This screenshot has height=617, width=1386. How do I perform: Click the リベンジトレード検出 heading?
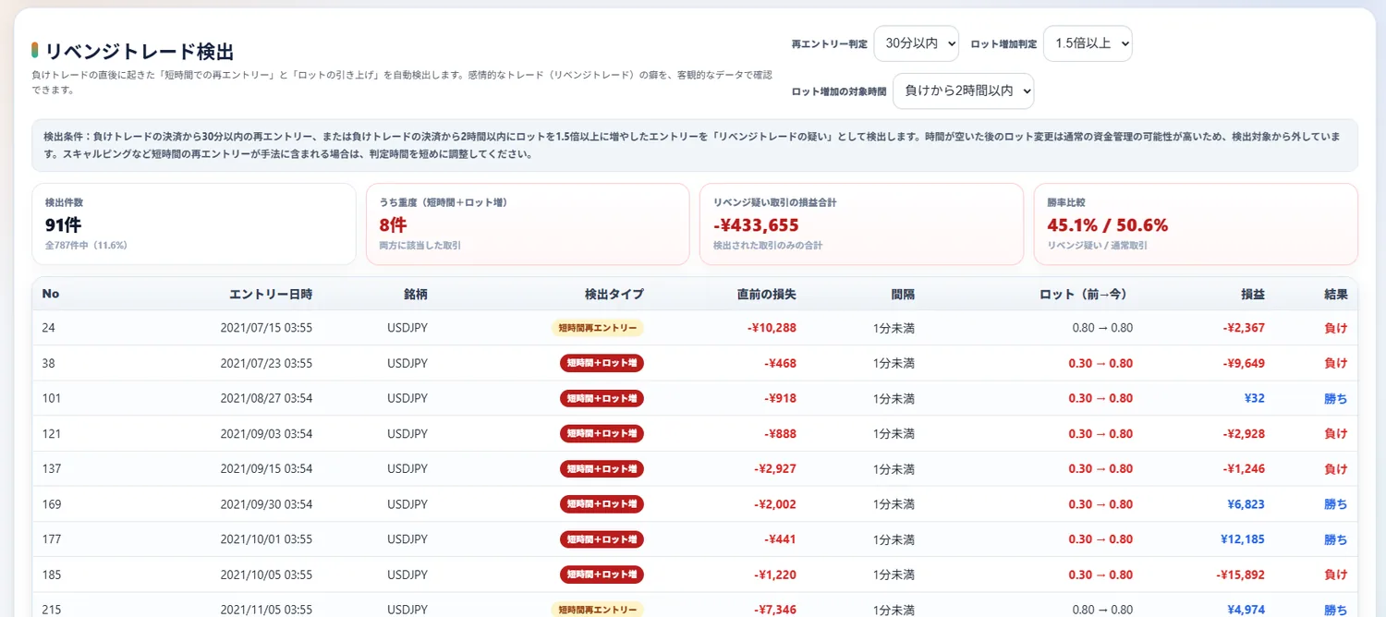(x=139, y=51)
